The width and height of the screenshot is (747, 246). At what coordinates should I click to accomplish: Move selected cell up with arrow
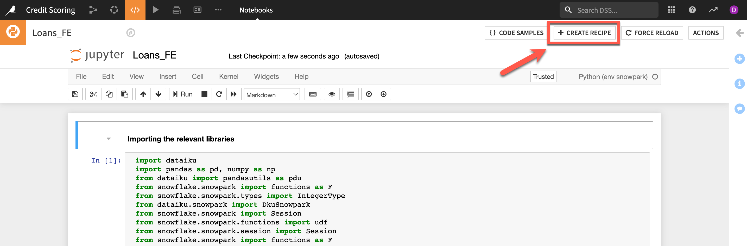coord(143,94)
